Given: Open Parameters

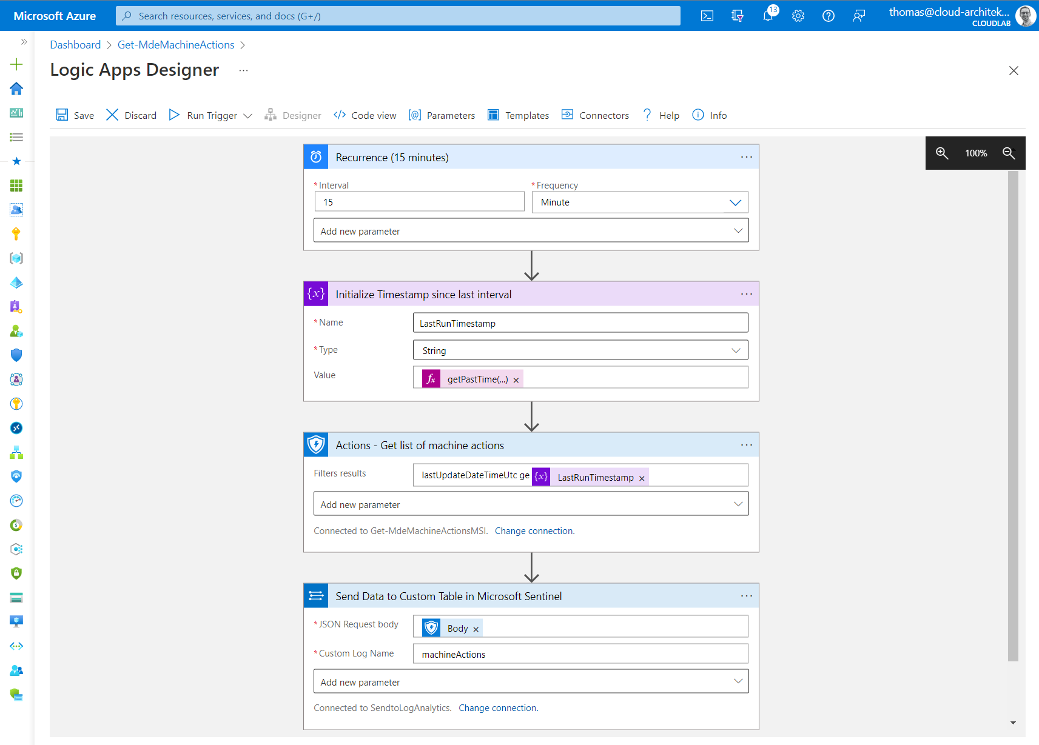Looking at the screenshot, I should 442,115.
